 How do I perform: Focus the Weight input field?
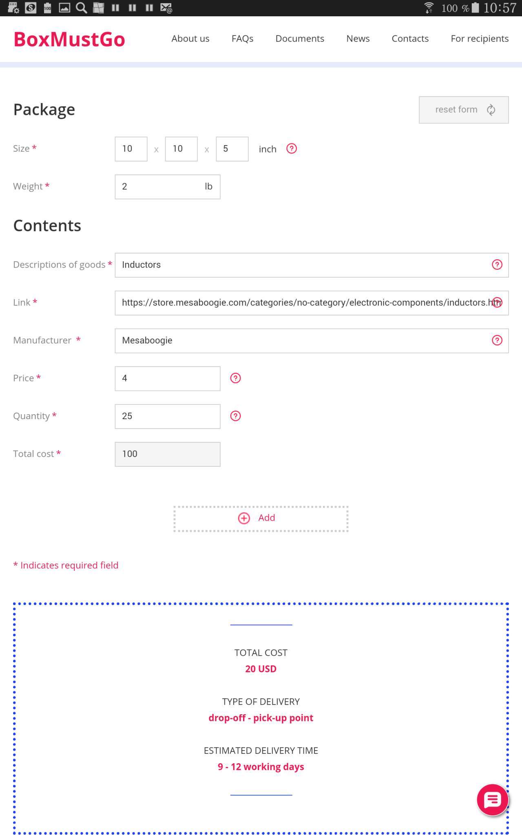159,187
